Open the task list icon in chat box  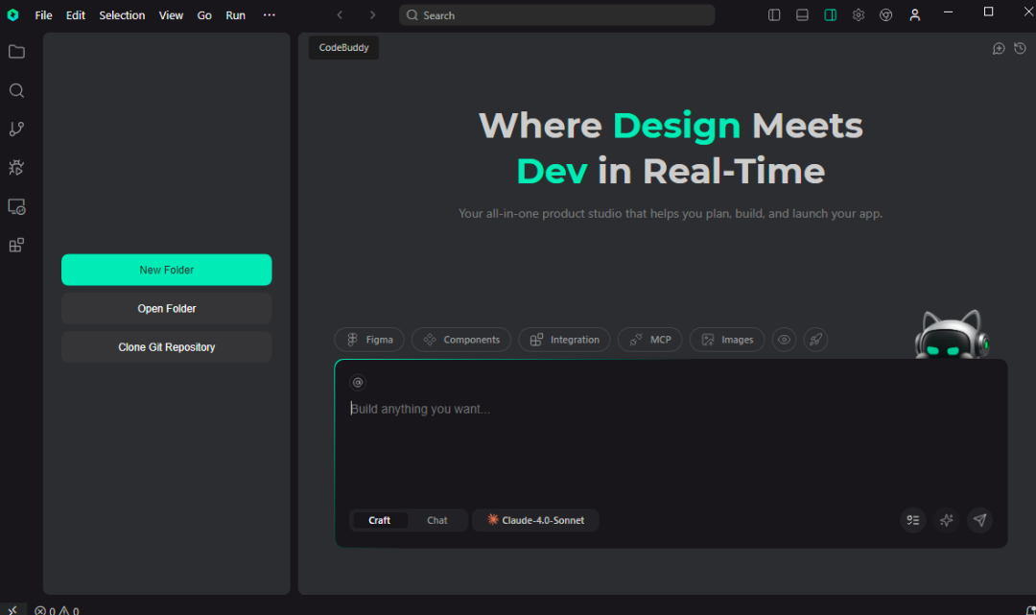pyautogui.click(x=913, y=521)
